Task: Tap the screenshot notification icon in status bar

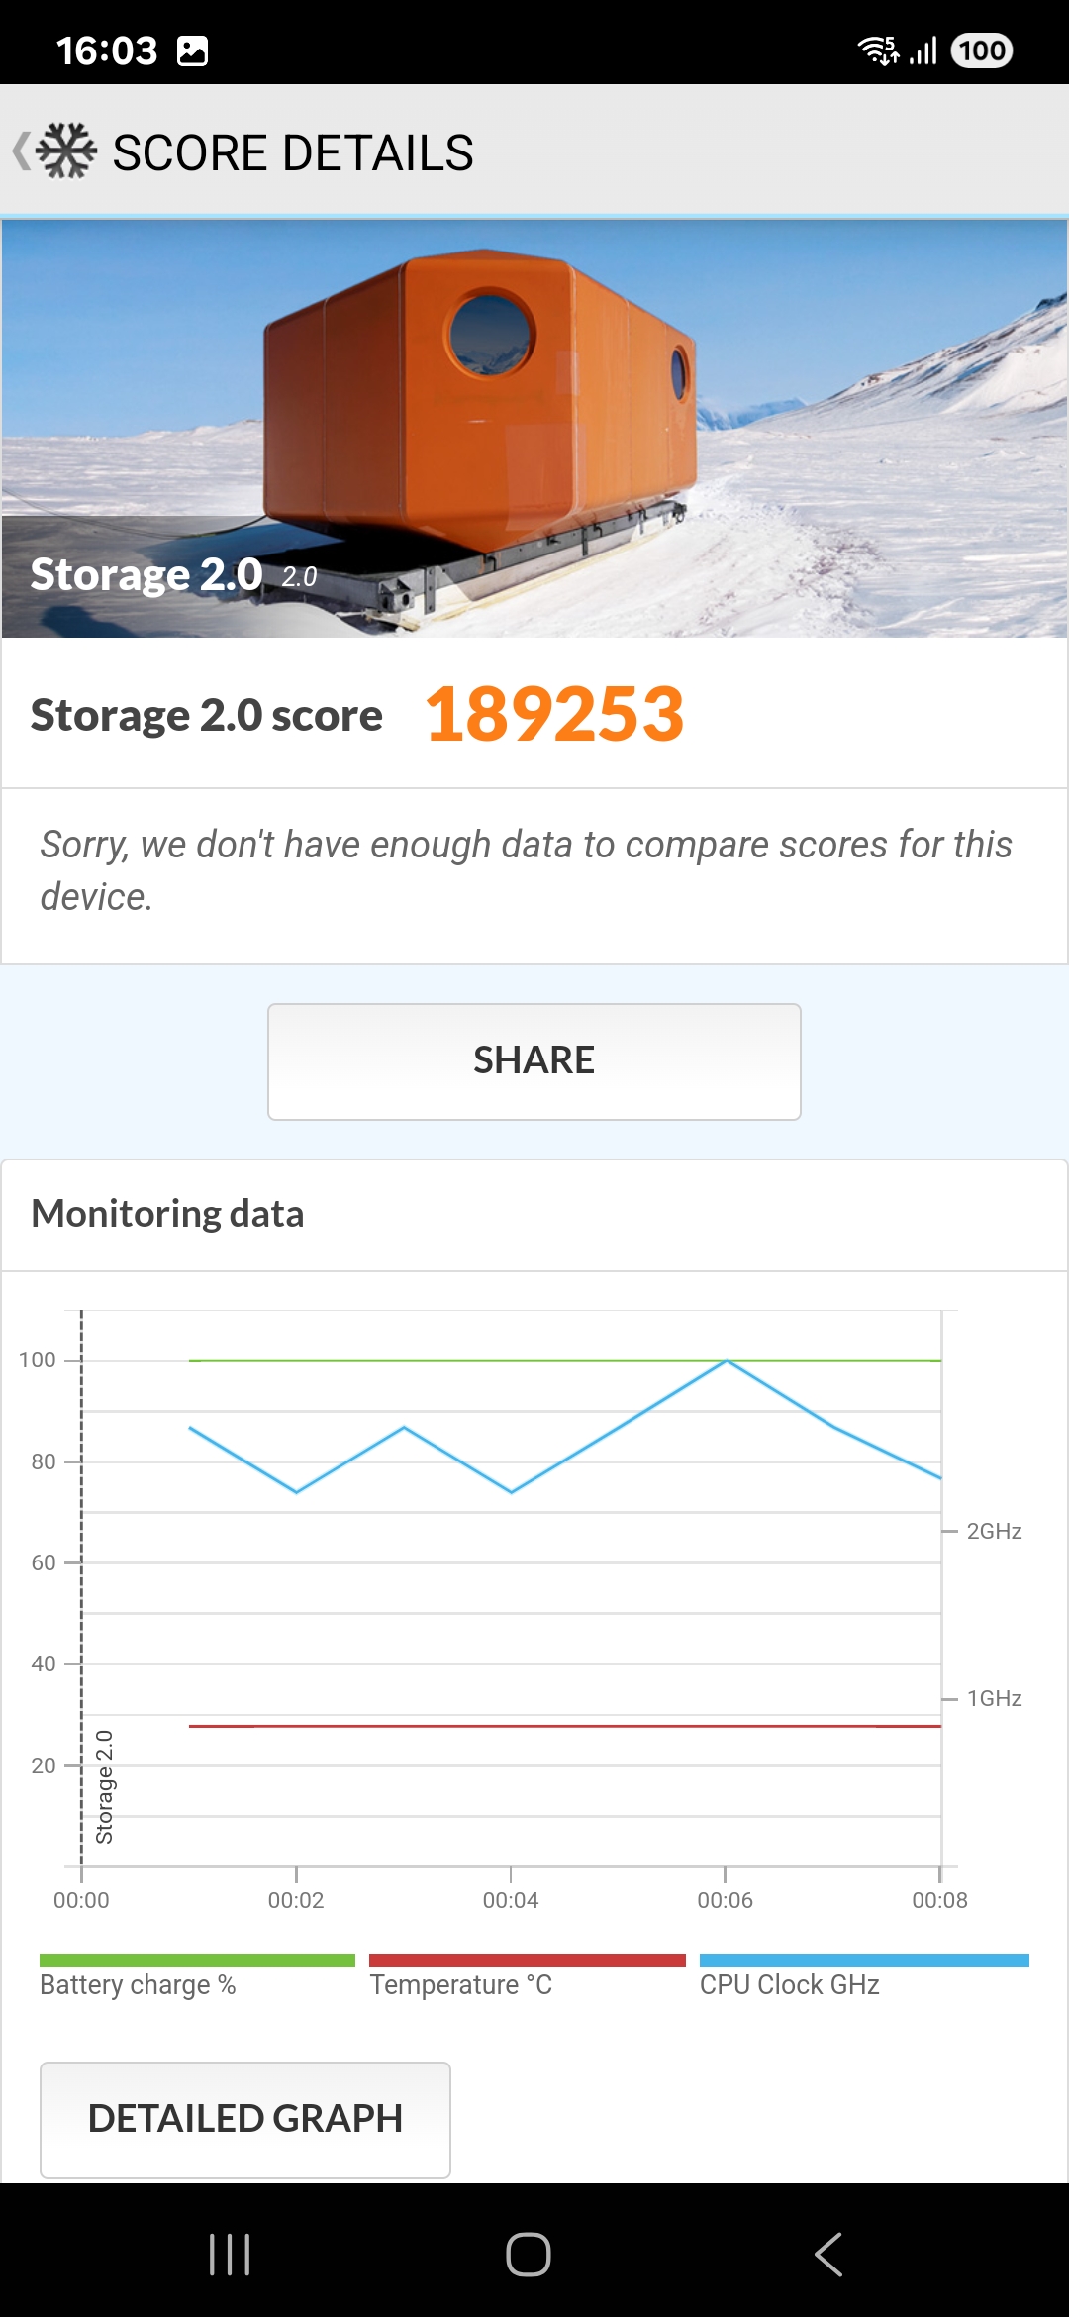Action: [192, 50]
